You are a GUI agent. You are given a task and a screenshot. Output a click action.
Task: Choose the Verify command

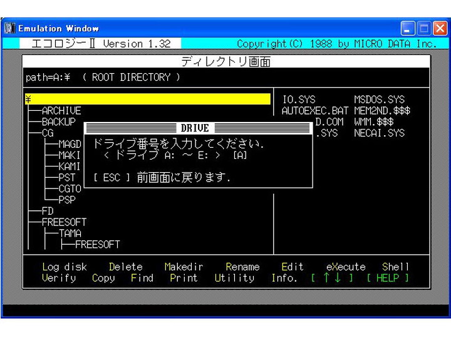point(59,278)
